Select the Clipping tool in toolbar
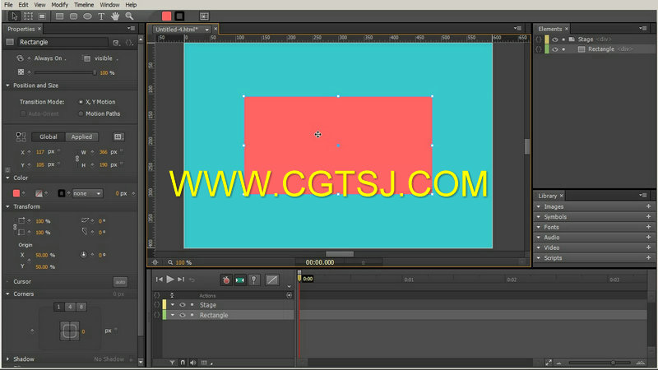The height and width of the screenshot is (370, 658). 42,16
